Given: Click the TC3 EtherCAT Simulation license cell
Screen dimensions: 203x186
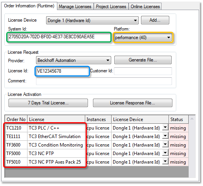Looking at the screenshot, I should click(x=56, y=137).
